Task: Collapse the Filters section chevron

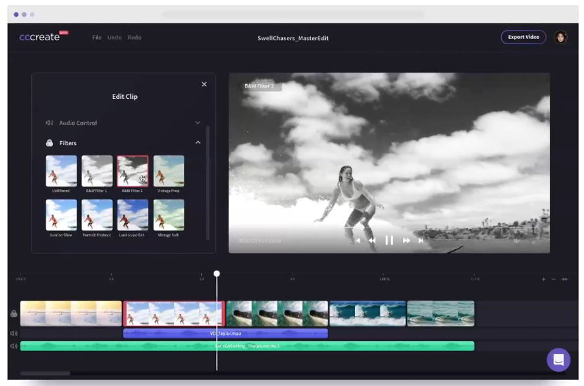Action: [x=198, y=142]
